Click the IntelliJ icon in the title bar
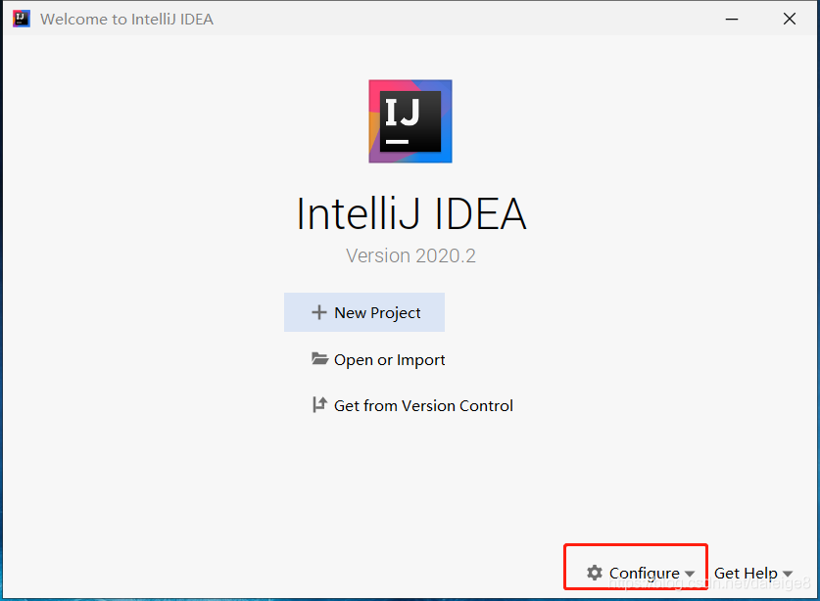 click(x=20, y=18)
